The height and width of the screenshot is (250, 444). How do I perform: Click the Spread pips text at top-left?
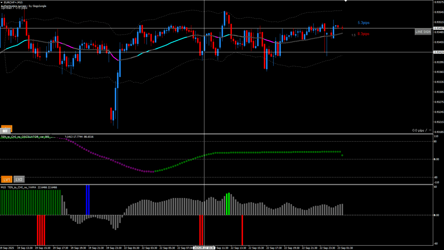[14, 8]
